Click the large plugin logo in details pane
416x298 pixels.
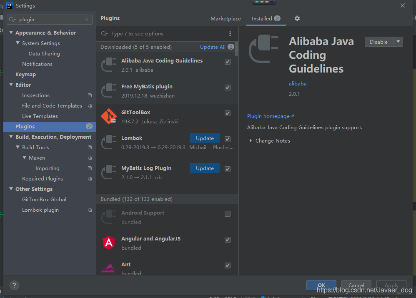[x=263, y=49]
